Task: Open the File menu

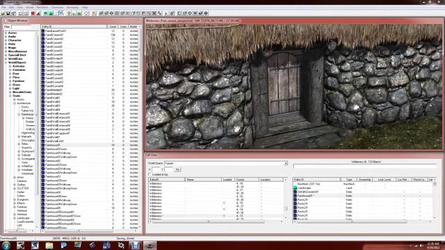Action: click(x=3, y=8)
